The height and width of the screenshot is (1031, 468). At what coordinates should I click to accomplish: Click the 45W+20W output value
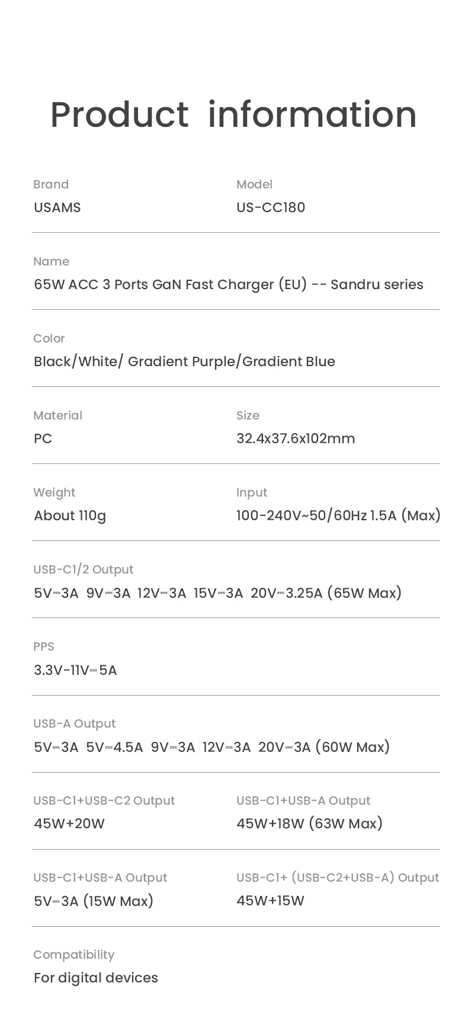(x=69, y=824)
